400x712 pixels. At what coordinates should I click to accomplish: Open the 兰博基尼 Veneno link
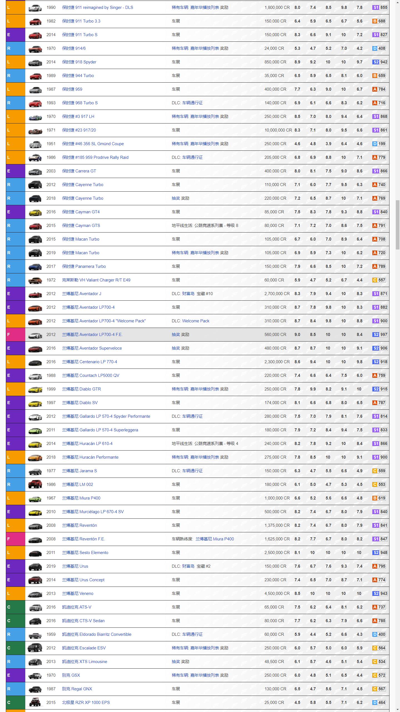pos(77,594)
